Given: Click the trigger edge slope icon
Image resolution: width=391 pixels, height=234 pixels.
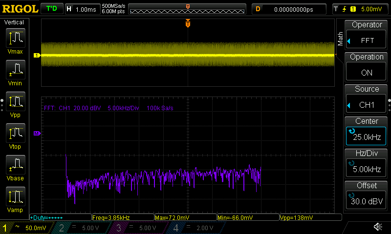Looking at the screenshot, I should (345, 9).
